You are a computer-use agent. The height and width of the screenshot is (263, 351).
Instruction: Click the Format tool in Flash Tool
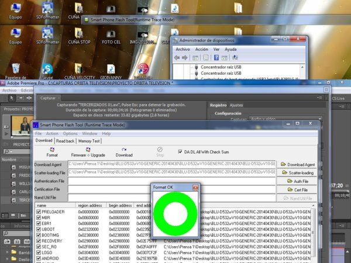pyautogui.click(x=52, y=152)
